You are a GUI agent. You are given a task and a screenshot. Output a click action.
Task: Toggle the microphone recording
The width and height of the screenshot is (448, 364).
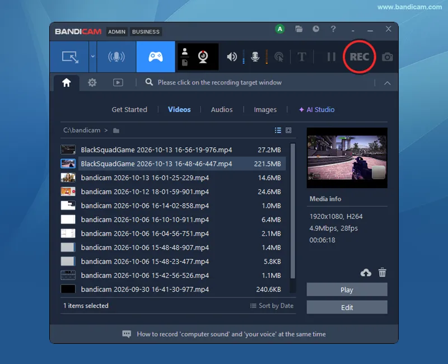tap(255, 57)
